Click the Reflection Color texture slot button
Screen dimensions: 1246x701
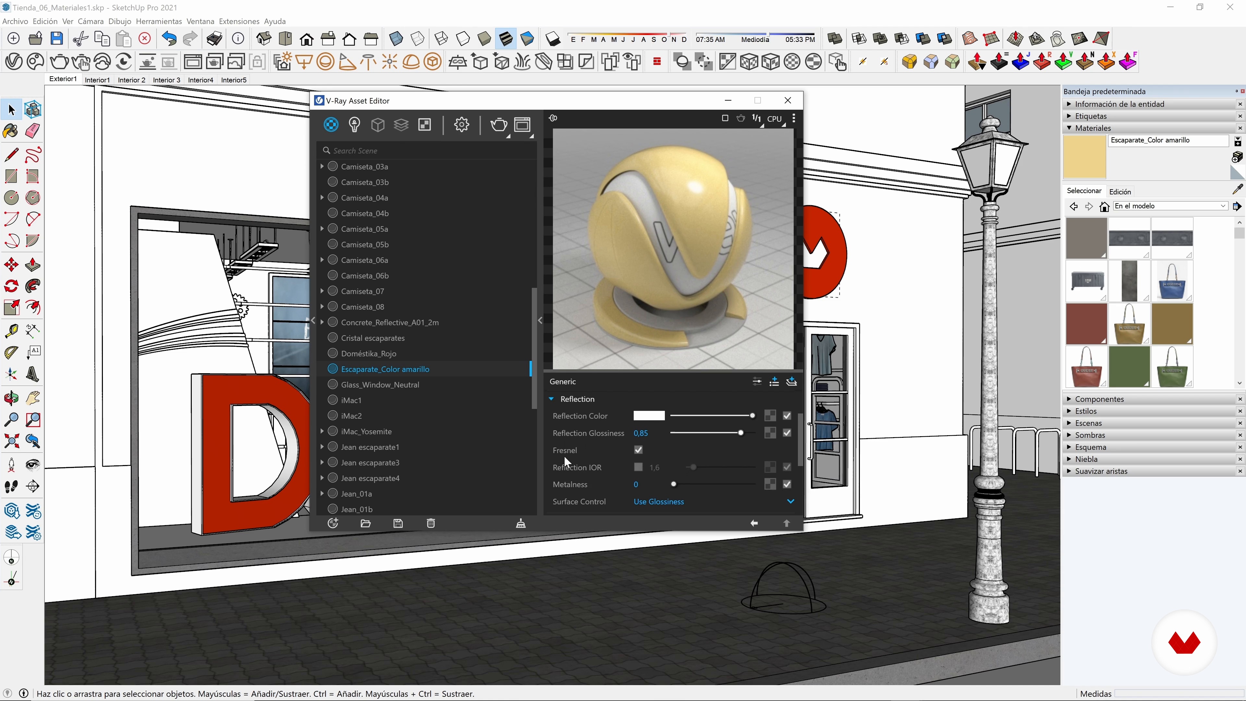(770, 415)
